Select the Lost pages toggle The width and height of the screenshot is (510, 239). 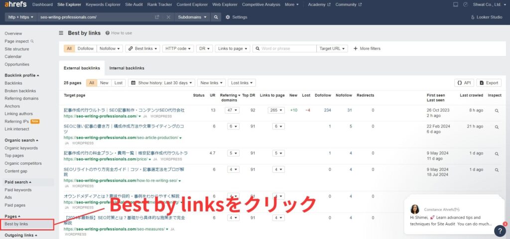[x=119, y=83]
